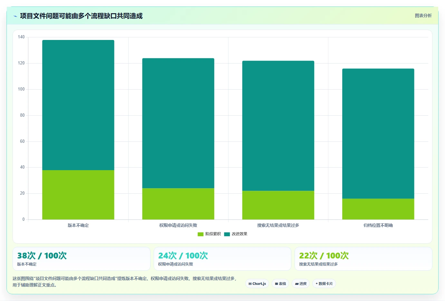Click the lightning icon beside the chart title
445x301 pixels.
[x=15, y=16]
